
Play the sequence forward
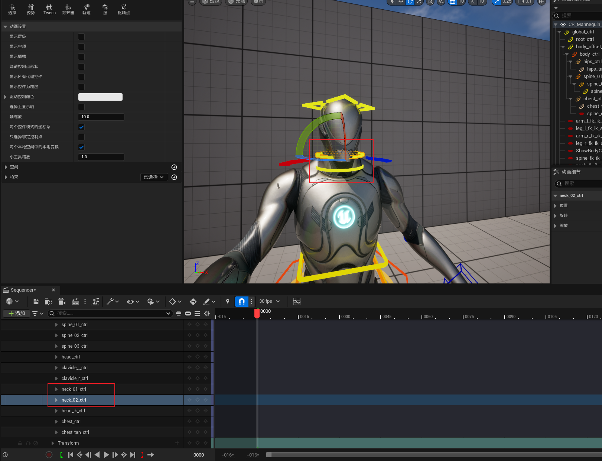pos(106,455)
